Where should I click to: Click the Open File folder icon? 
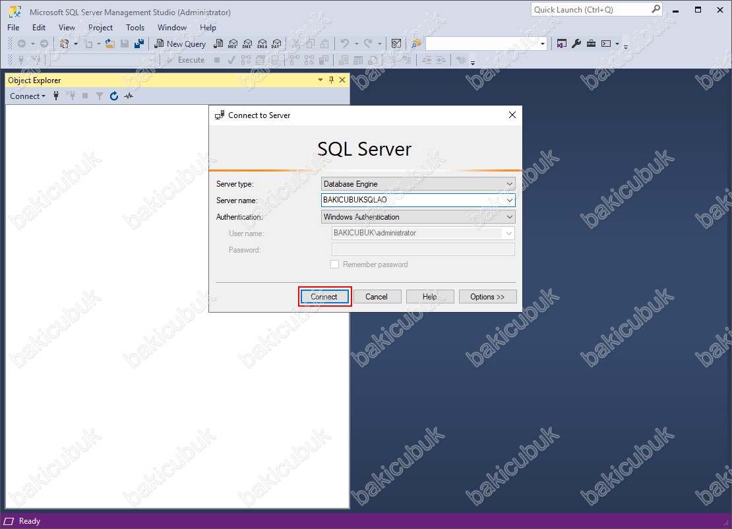110,44
